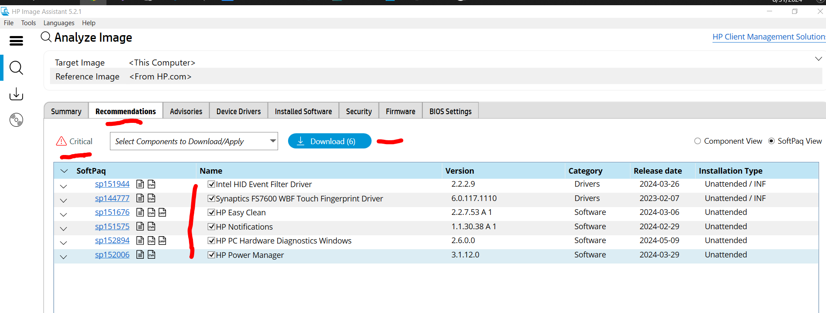
Task: Expand the sp151676 row details
Action: 63,215
